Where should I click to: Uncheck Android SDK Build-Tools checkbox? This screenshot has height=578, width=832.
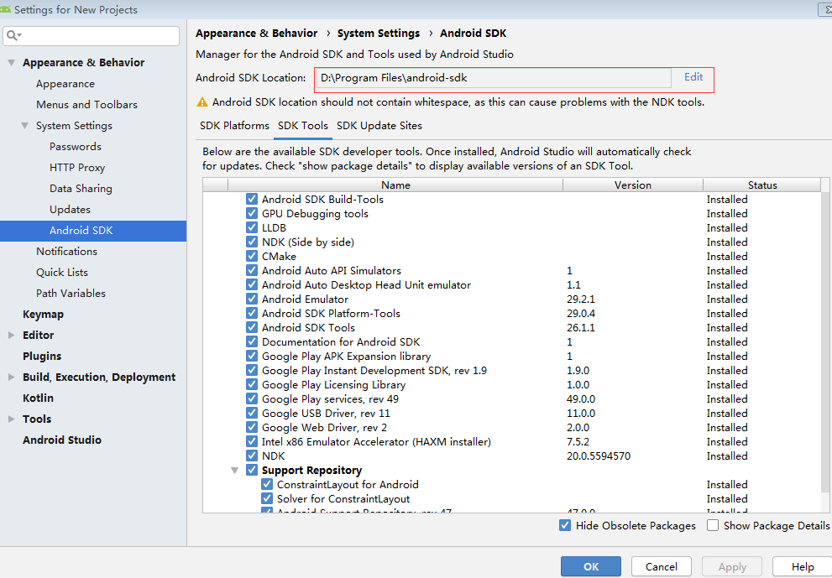252,200
